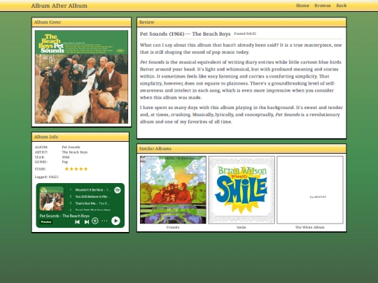Open the Brian Wilson Smile album cover
The height and width of the screenshot is (283, 378).
(x=241, y=190)
